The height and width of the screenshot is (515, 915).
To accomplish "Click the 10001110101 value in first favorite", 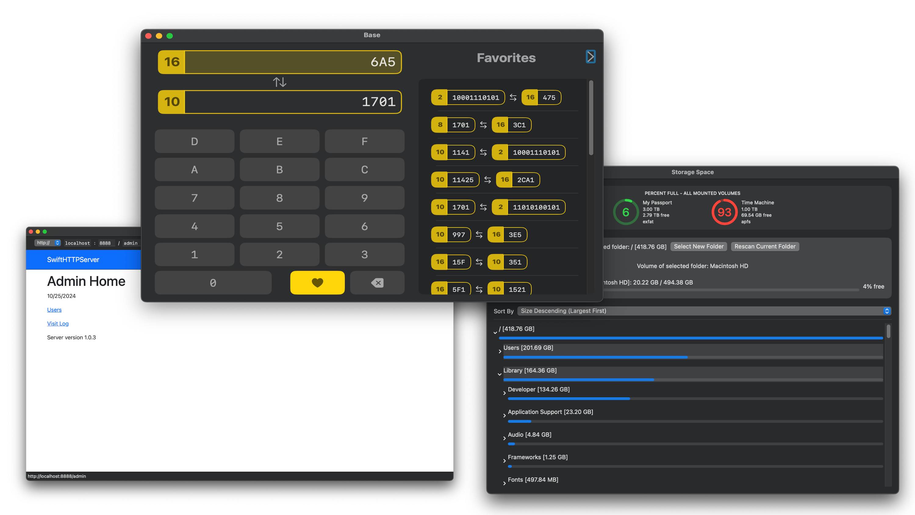I will (475, 97).
